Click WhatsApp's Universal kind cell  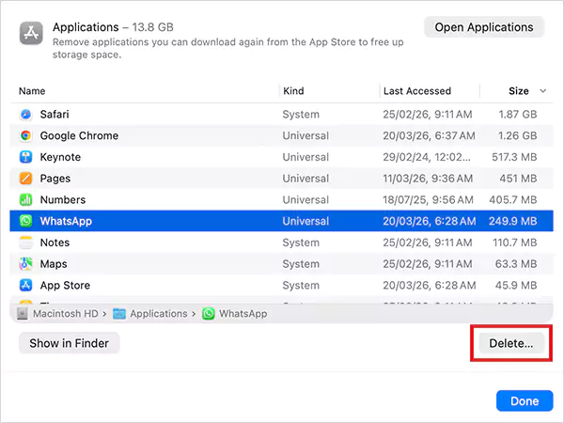click(305, 221)
